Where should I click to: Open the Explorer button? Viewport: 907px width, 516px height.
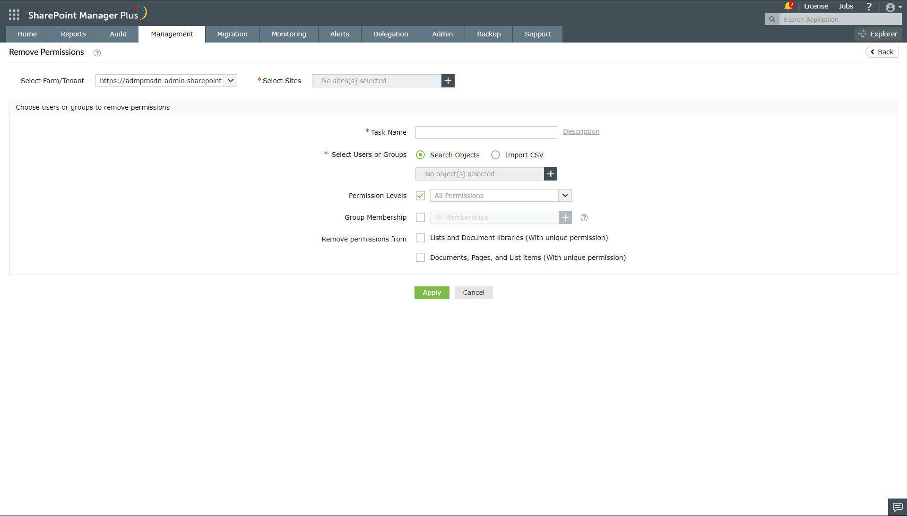878,34
